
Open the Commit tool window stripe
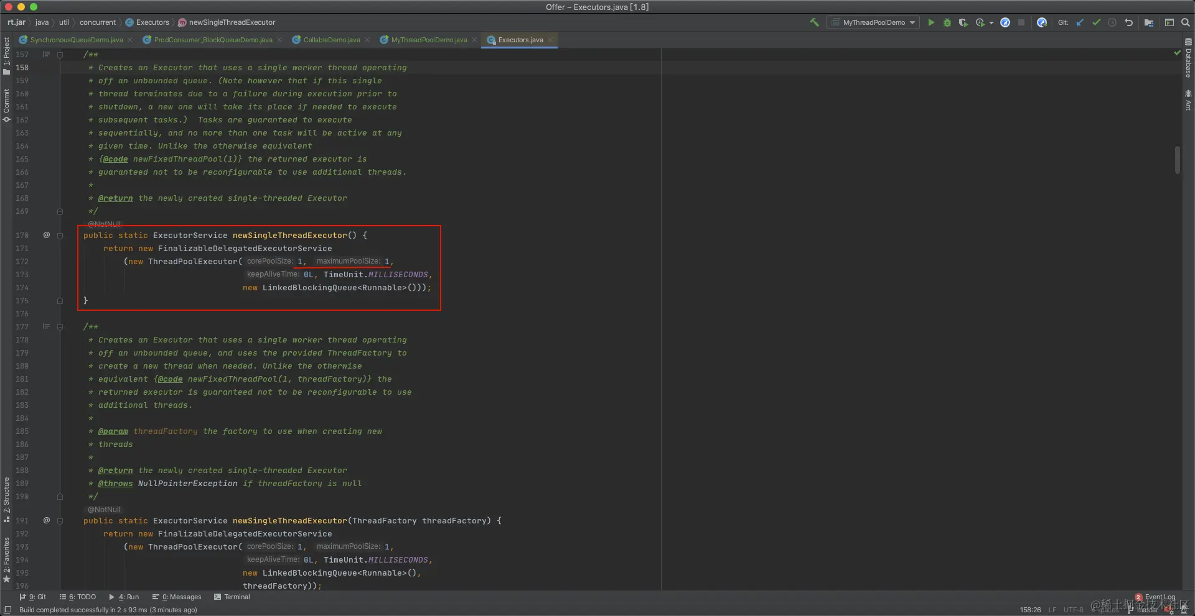[6, 105]
